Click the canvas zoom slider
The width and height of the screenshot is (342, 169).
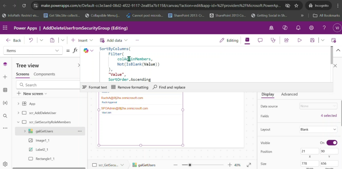tap(190, 165)
